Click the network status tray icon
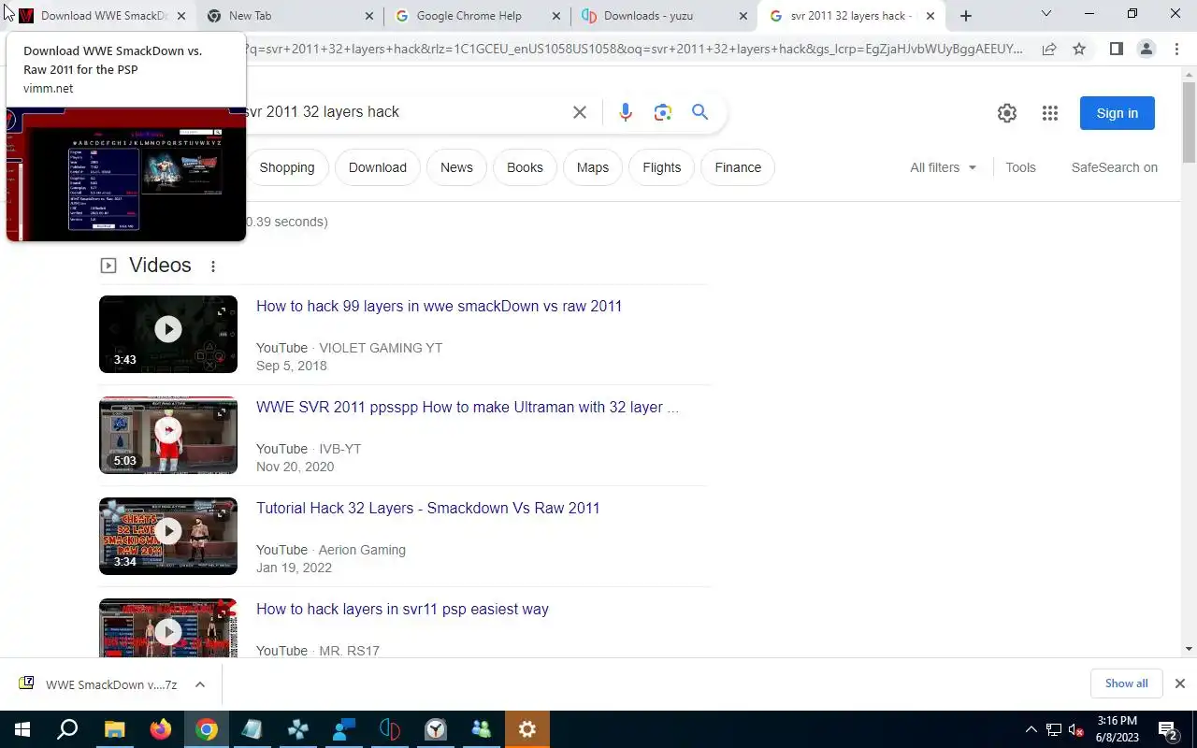 1053,730
